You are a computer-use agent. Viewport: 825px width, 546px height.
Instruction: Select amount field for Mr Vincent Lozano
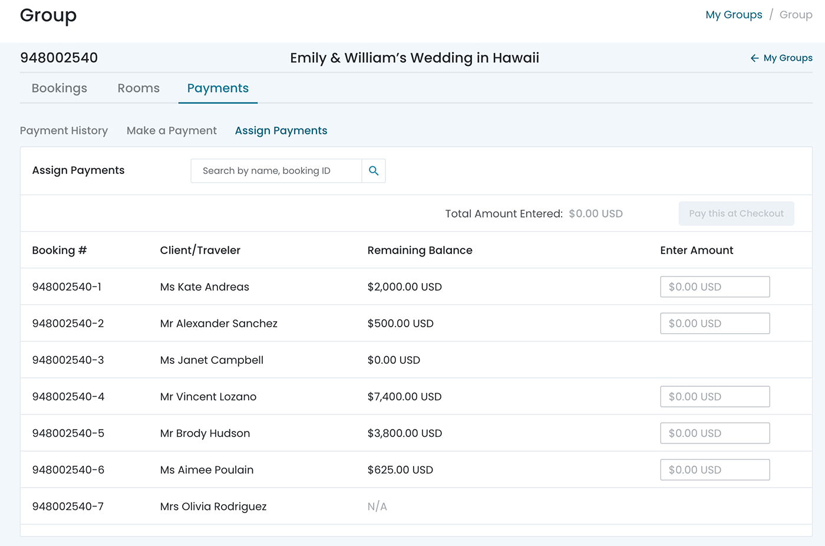pyautogui.click(x=714, y=397)
